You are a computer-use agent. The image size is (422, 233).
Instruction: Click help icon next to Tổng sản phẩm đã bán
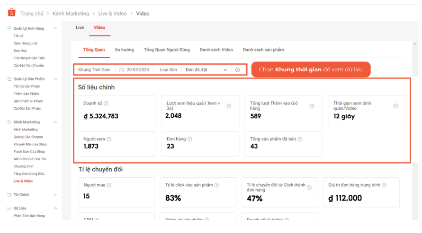coord(300,139)
